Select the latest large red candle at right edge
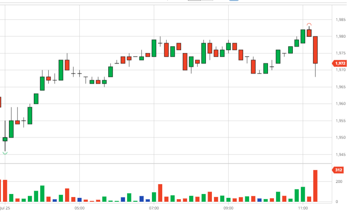The width and height of the screenshot is (354, 212). 315,50
